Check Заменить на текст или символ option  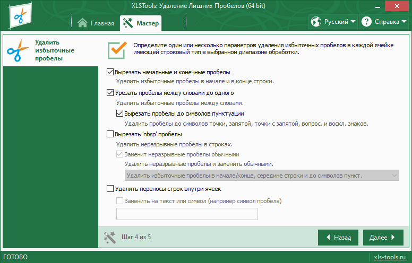point(119,201)
